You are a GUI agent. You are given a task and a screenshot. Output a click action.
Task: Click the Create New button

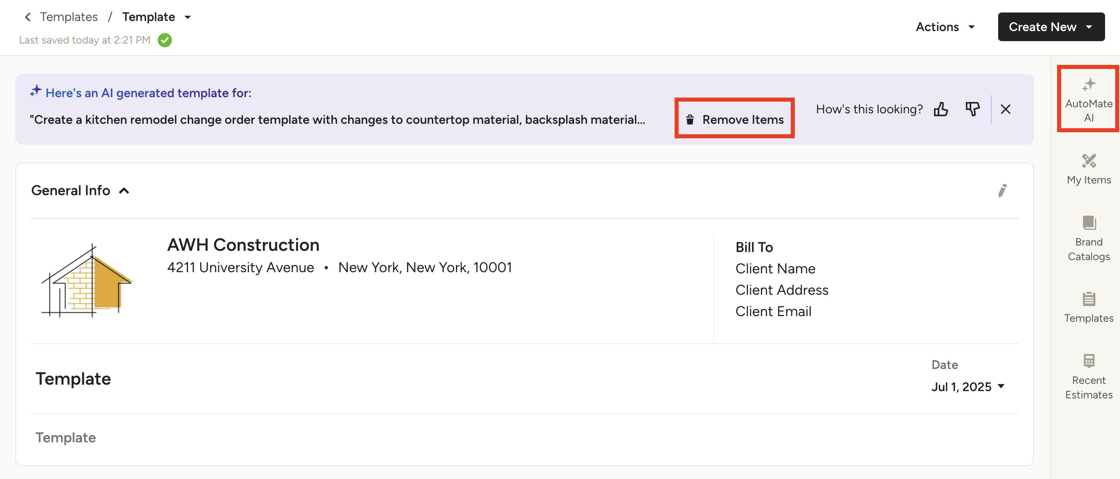1051,27
